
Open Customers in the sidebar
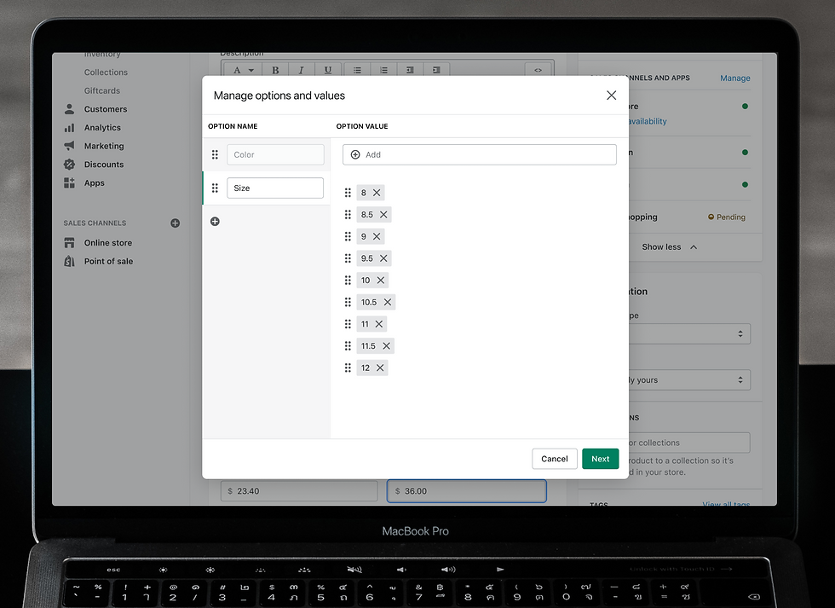[106, 109]
